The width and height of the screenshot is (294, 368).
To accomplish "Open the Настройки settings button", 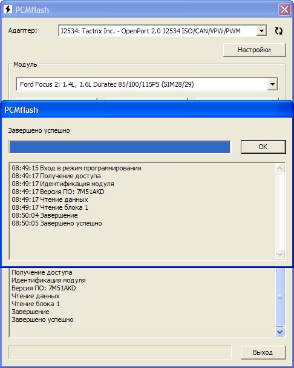I will 255,50.
